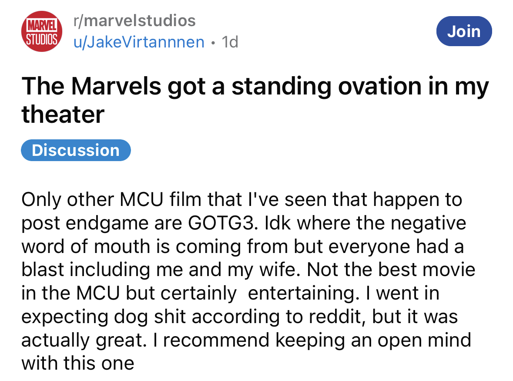Click the "1d" post timestamp
513x381 pixels.
(230, 42)
